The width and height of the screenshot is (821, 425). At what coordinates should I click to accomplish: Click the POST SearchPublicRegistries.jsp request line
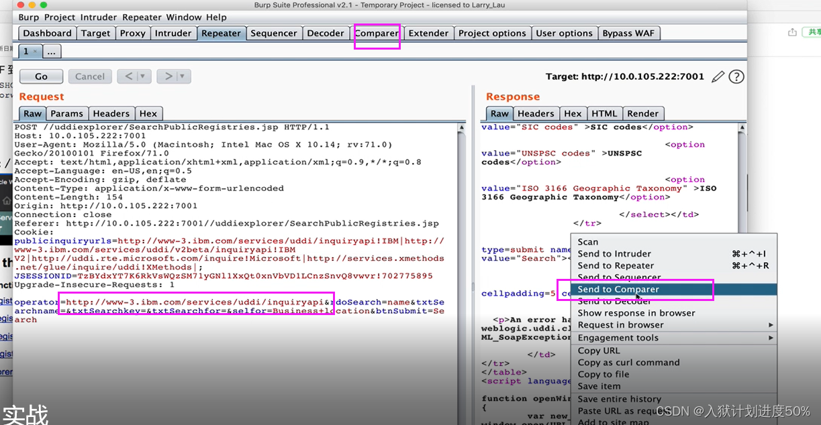click(172, 127)
